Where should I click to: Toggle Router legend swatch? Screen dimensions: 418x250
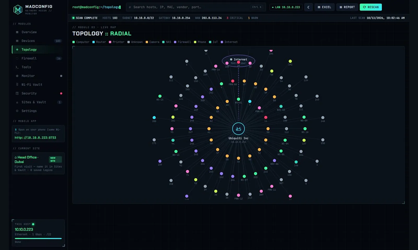[x=94, y=42]
